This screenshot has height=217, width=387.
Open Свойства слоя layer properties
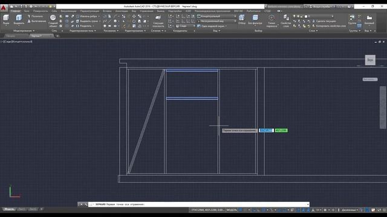[x=286, y=20]
